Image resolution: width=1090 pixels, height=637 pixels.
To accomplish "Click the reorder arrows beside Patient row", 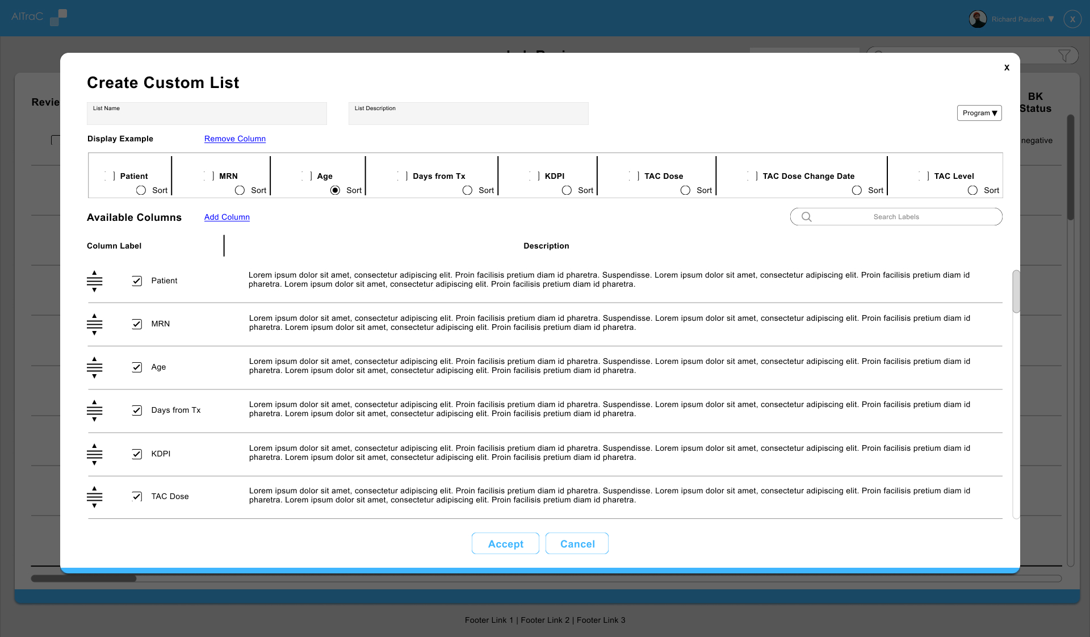I will coord(94,282).
